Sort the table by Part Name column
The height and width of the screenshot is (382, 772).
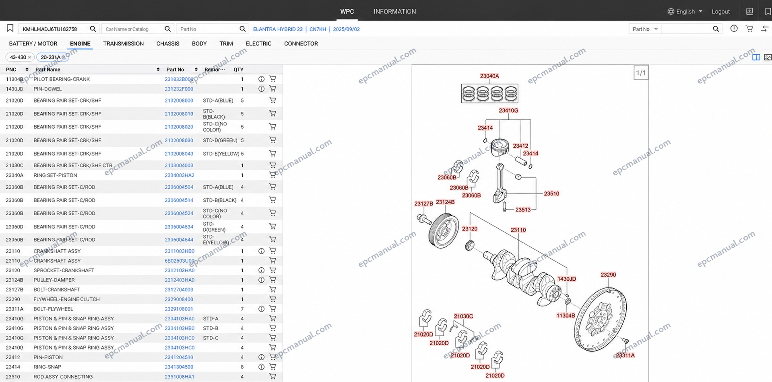(158, 70)
